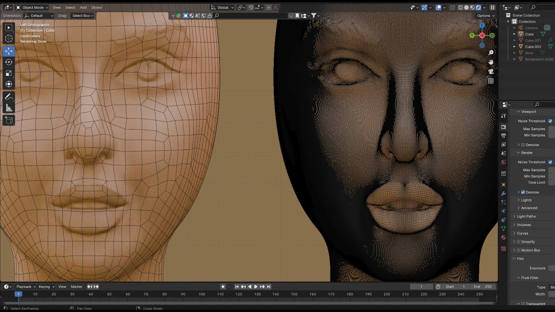Activate the Move tool
Screen dimensions: 555x312
point(9,51)
